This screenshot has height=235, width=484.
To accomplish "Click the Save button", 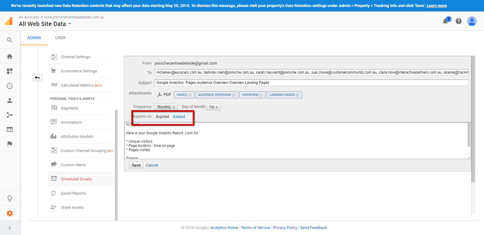I will click(x=136, y=165).
